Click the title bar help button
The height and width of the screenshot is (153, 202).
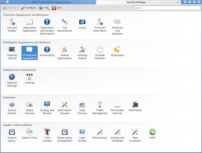[185, 2]
